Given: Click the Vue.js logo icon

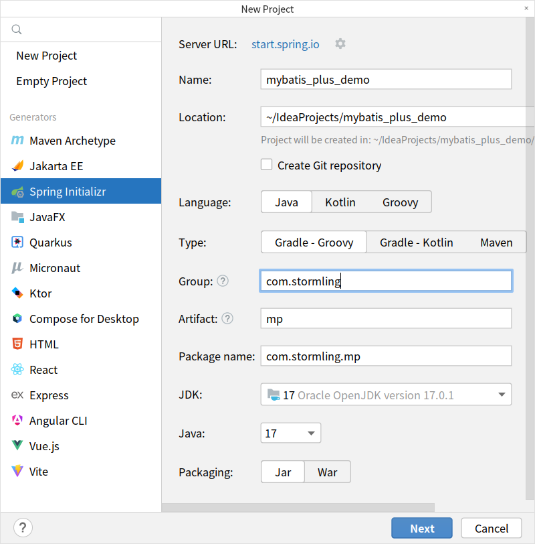Looking at the screenshot, I should tap(17, 446).
